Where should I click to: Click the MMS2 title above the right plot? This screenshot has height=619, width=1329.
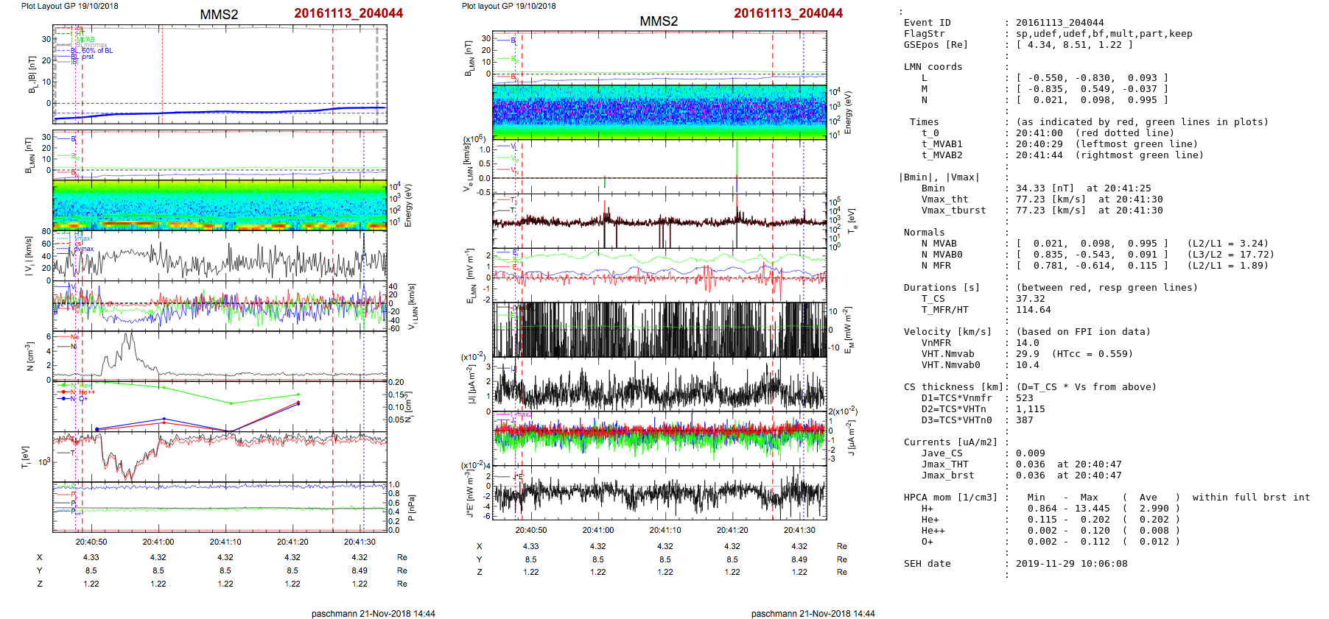(x=659, y=21)
